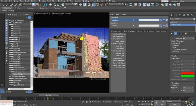Click the Auto key button

[x=163, y=102]
